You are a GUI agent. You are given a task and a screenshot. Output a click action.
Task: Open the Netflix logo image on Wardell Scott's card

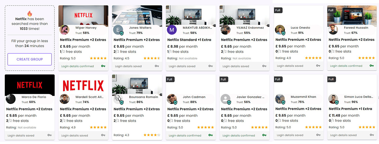[83, 85]
